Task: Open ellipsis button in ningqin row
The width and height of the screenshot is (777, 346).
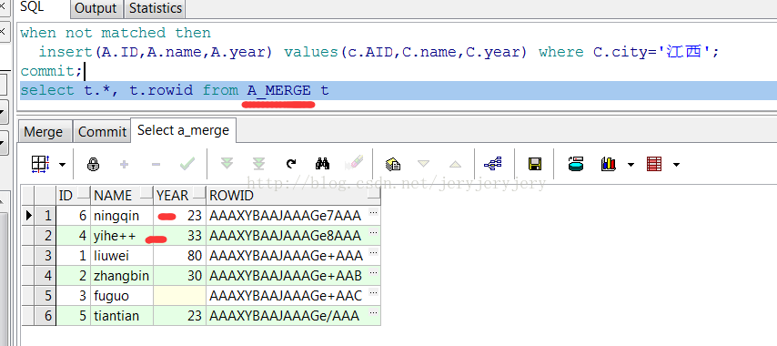Action: [374, 213]
